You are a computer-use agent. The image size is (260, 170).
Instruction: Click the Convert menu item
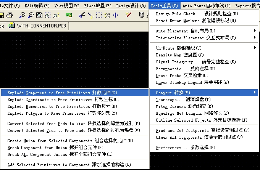[x=204, y=93]
